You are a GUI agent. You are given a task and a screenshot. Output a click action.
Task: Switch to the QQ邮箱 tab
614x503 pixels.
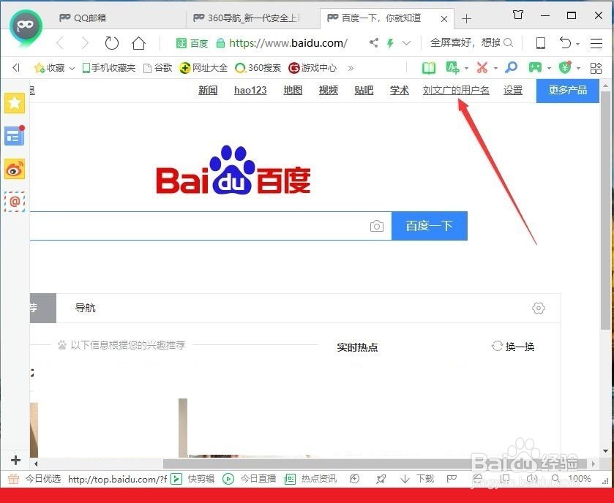pos(118,18)
